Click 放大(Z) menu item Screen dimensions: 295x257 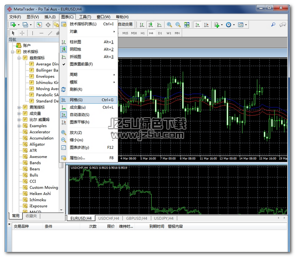click(89, 132)
